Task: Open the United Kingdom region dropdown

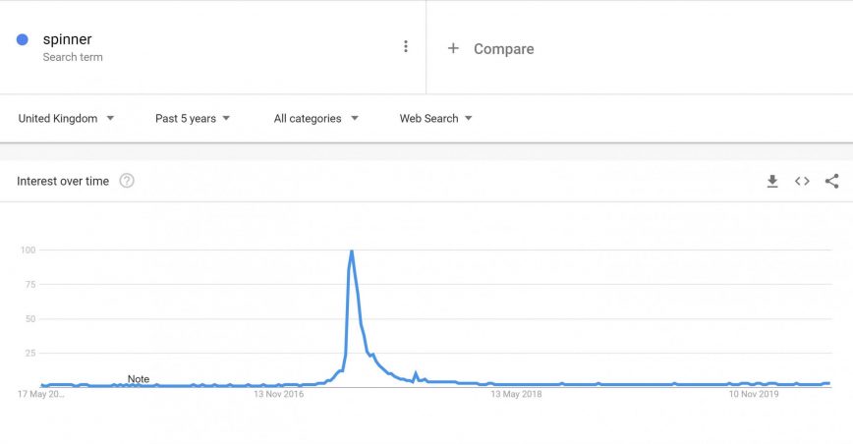Action: tap(67, 119)
